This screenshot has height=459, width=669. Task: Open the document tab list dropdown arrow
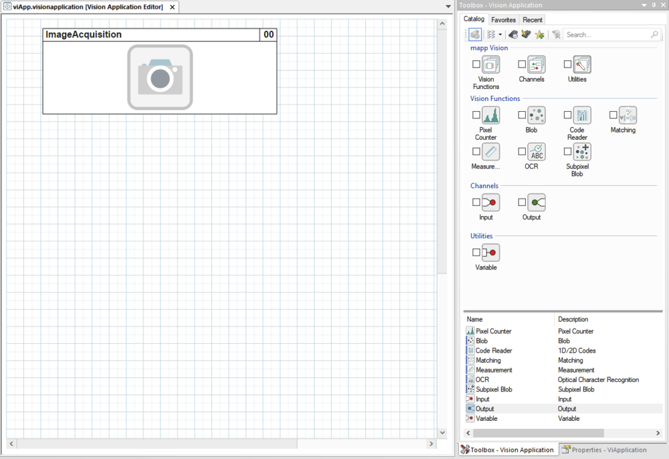pos(448,7)
